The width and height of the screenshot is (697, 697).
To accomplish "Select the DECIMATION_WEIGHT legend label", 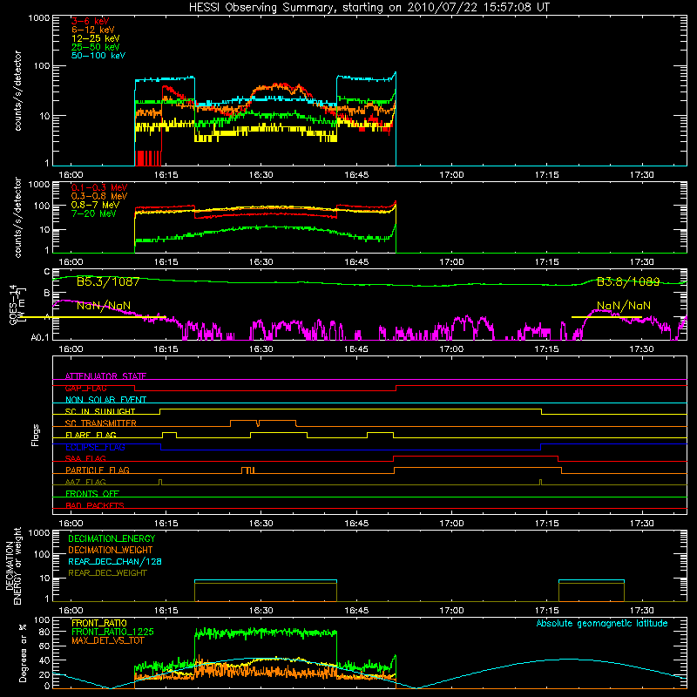I will (x=111, y=550).
